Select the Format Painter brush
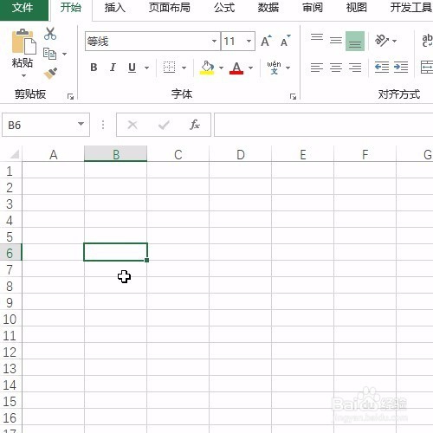433x433 pixels. 50,73
